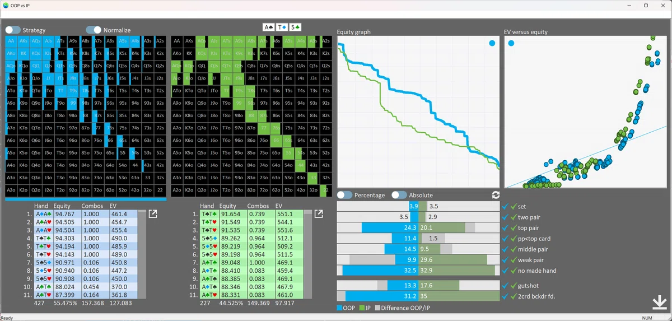Select IP row 1 with equity 91.654
This screenshot has width=672, height=321.
250,214
